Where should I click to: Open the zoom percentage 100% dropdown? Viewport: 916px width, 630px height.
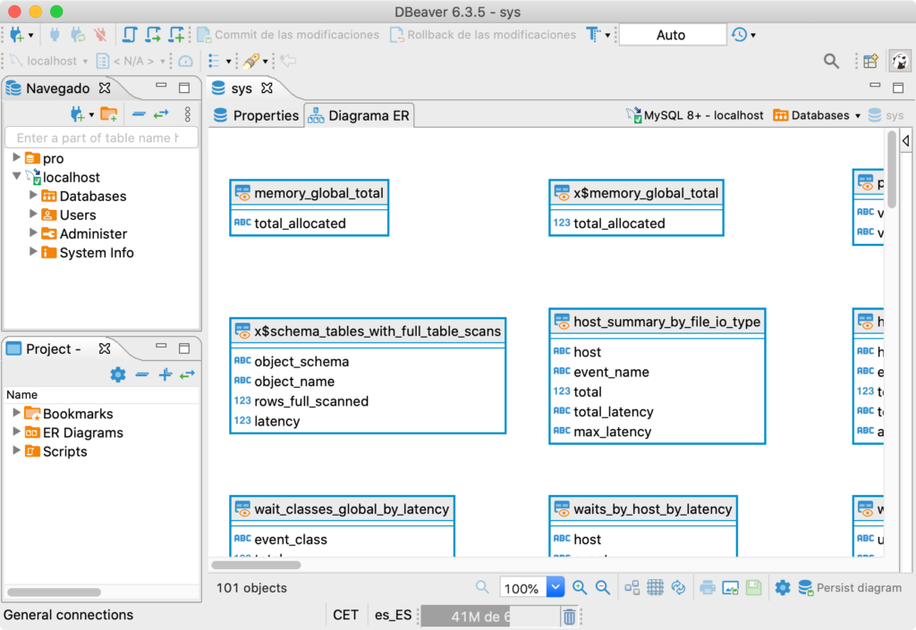555,588
